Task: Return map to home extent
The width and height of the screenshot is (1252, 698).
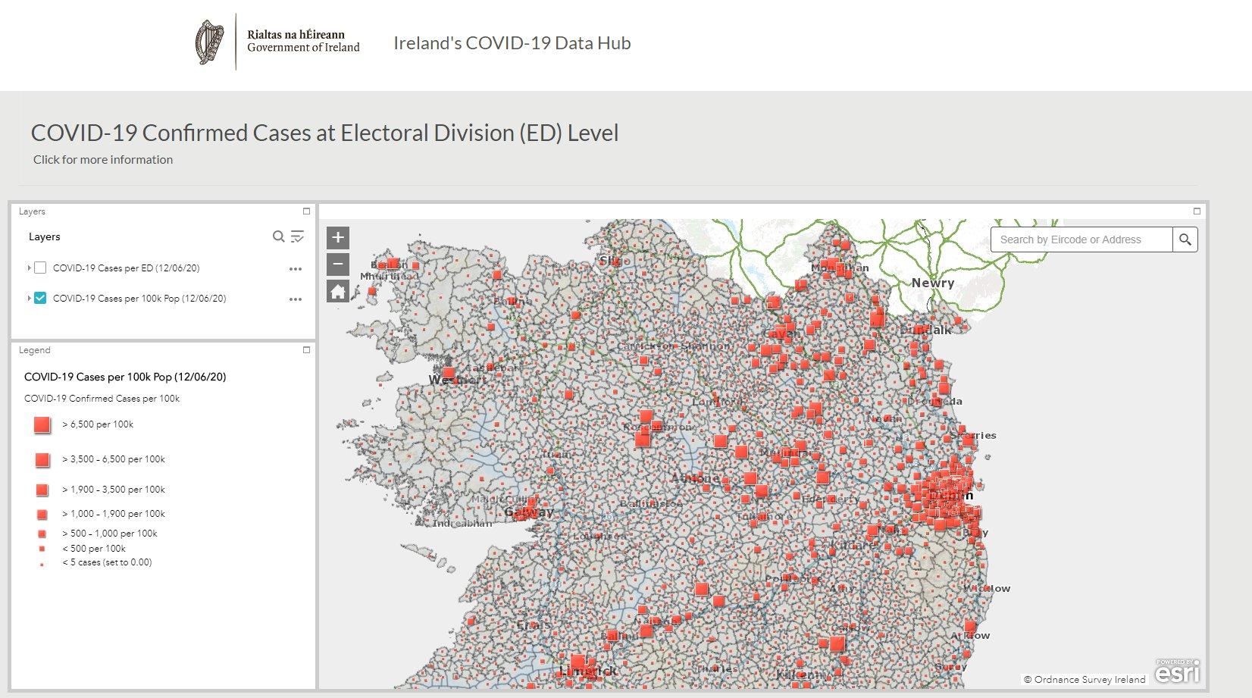Action: pos(338,291)
